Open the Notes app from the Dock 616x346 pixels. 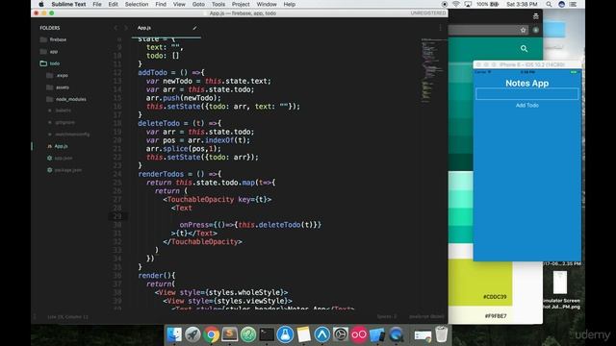(303, 334)
